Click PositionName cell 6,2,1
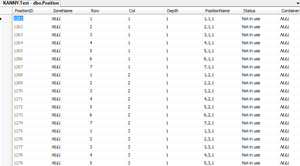 pyautogui.click(x=222, y=115)
